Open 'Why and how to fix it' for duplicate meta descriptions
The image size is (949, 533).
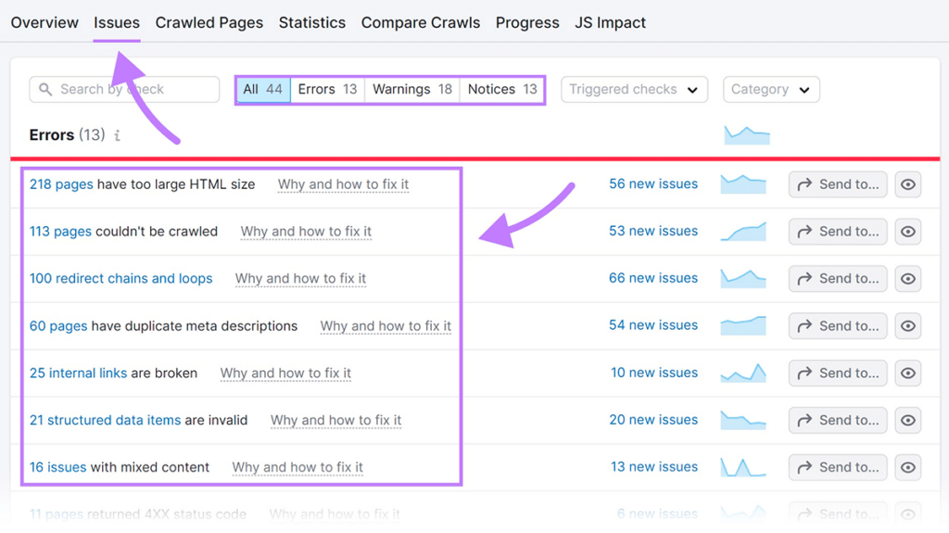pos(386,326)
